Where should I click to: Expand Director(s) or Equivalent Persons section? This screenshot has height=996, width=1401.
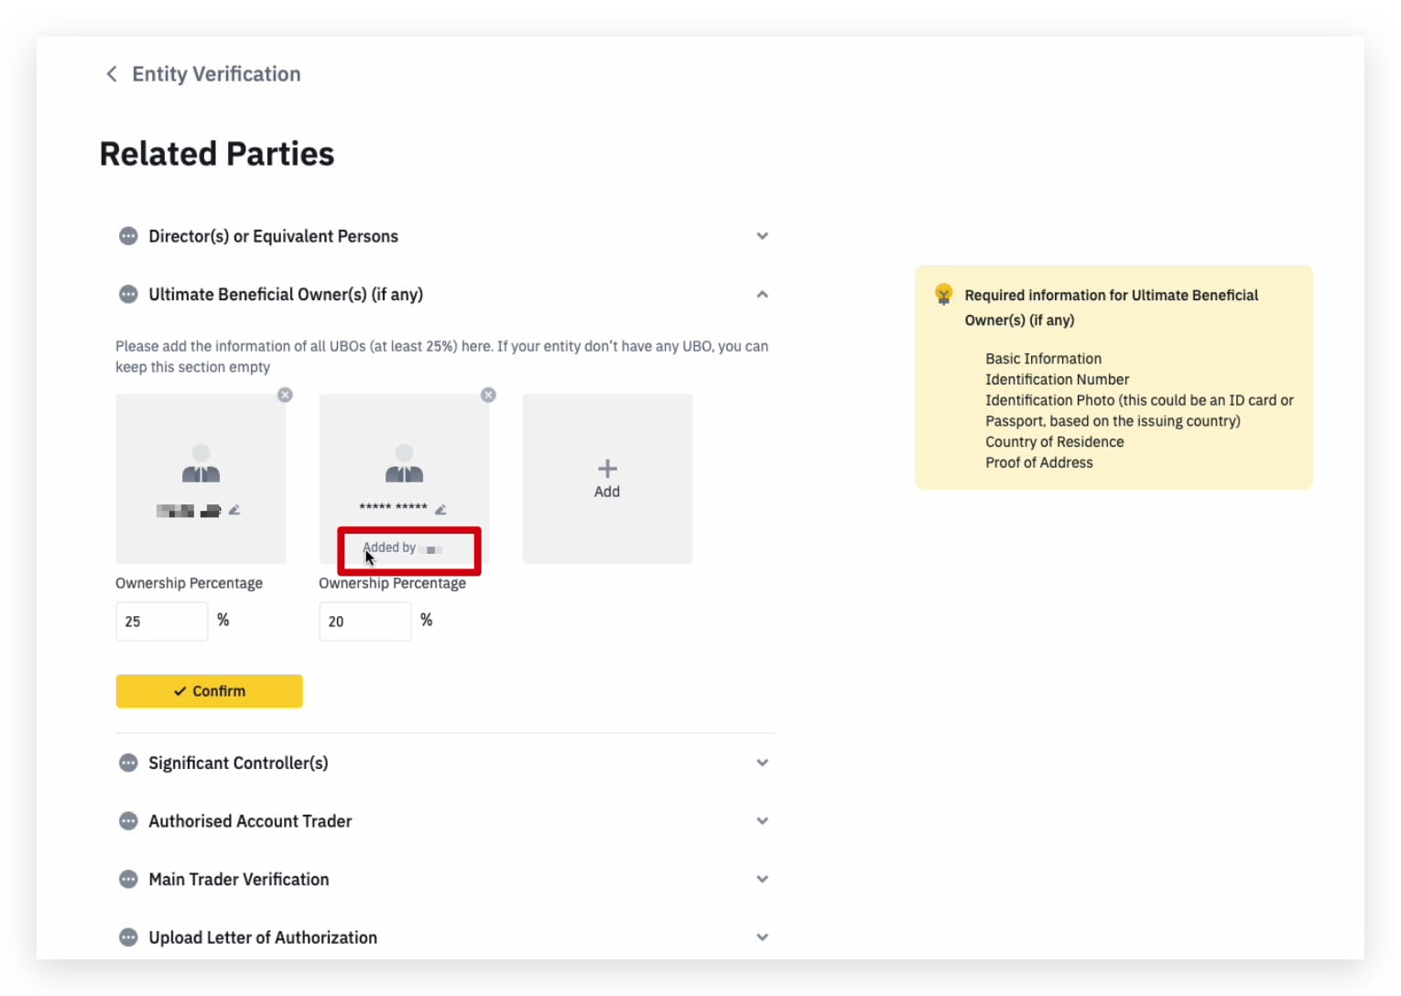pos(762,236)
